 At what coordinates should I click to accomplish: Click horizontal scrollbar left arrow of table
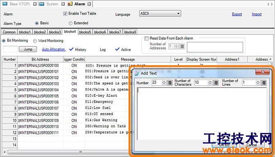click(x=5, y=152)
